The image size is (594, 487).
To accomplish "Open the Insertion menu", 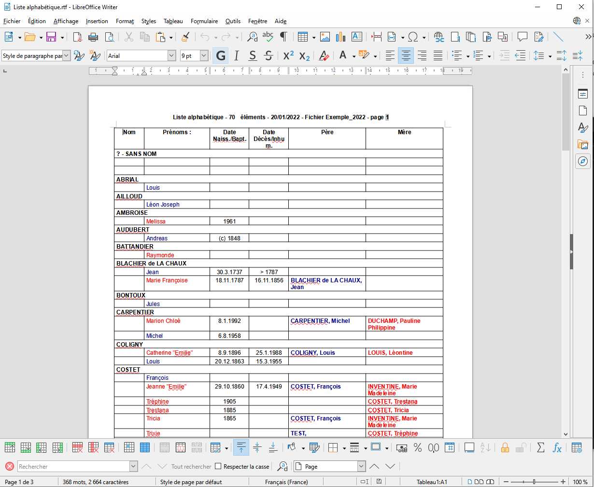I will [97, 21].
